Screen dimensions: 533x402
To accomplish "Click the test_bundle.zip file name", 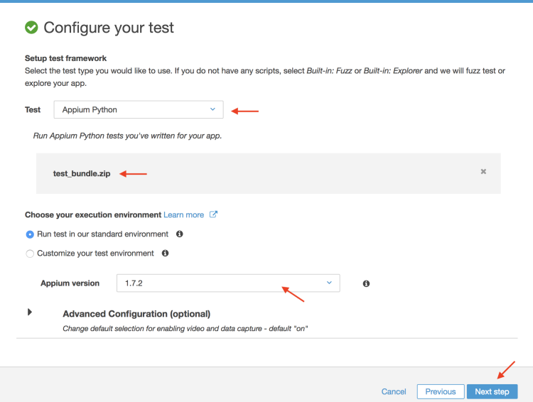I will point(82,173).
